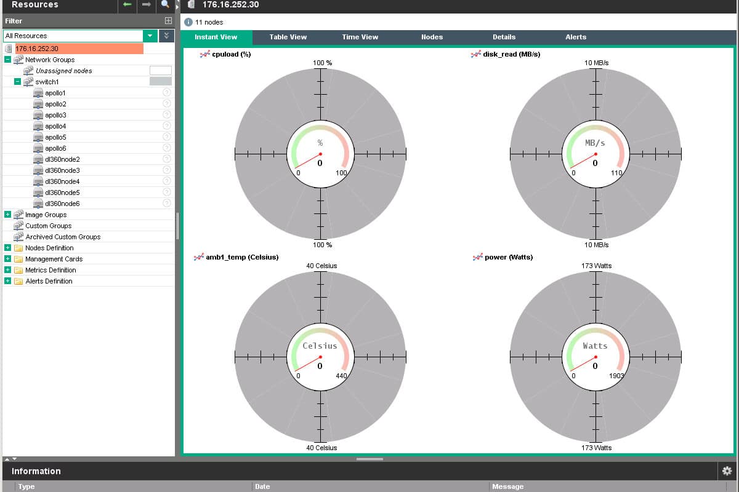Select node apollo5 in the tree
Screen dimensions: 739x492
(55, 137)
